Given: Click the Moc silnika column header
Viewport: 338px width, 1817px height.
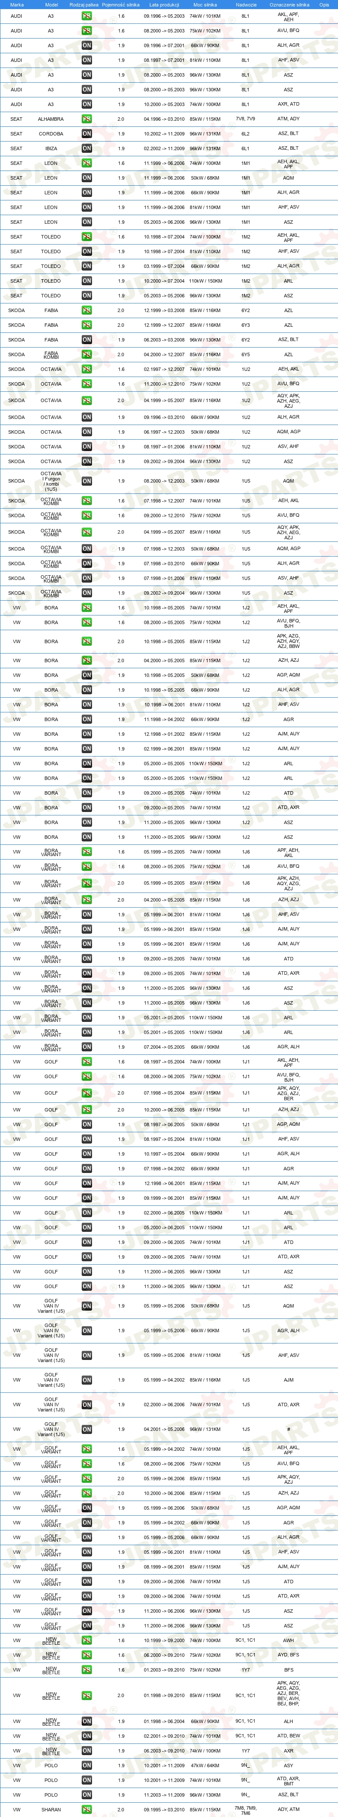Looking at the screenshot, I should click(205, 4).
